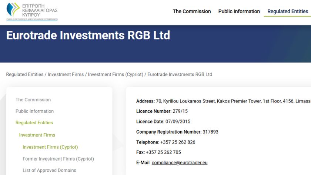The height and width of the screenshot is (175, 311).
Task: Open Former Investment Firms (Cypriot) sidebar item
Action: (x=58, y=159)
